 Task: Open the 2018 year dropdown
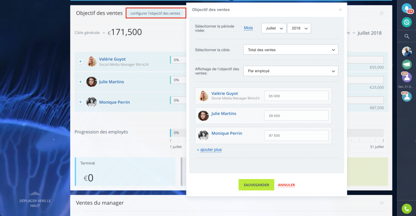(x=299, y=28)
